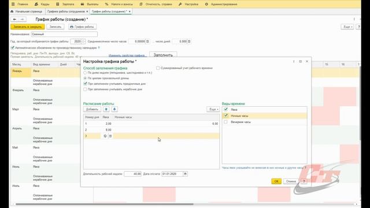Close the Графики работы сотрудников tab
Viewport: 370px width, 208px height.
click(x=87, y=12)
